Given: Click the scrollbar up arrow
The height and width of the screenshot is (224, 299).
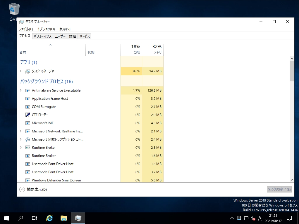Looking at the screenshot, I should coord(292,59).
